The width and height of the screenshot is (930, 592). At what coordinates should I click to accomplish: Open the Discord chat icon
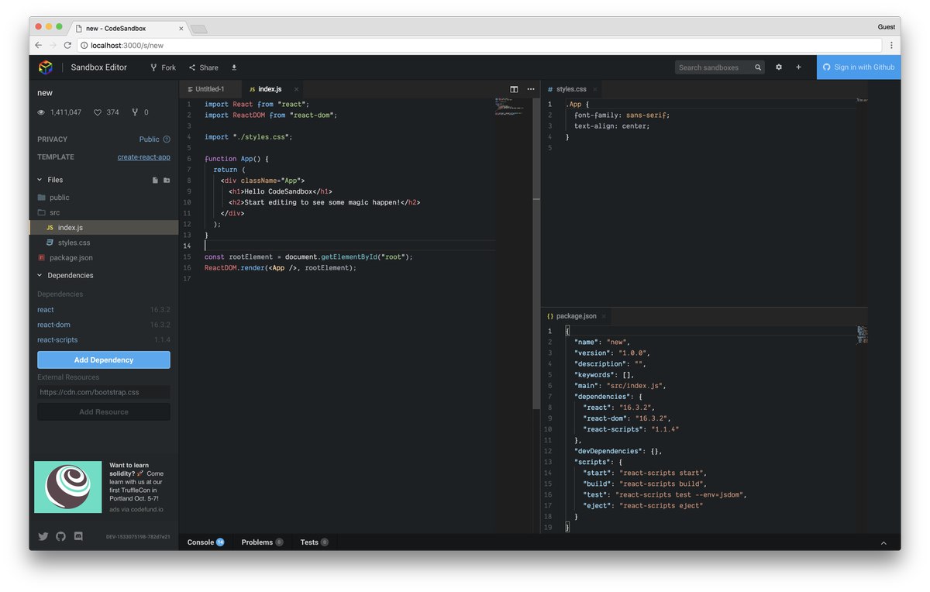pyautogui.click(x=78, y=536)
